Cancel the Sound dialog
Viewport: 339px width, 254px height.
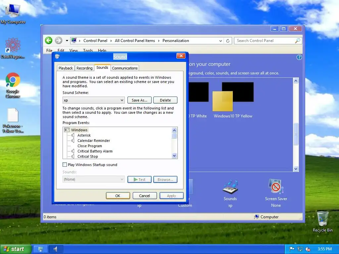pos(145,196)
